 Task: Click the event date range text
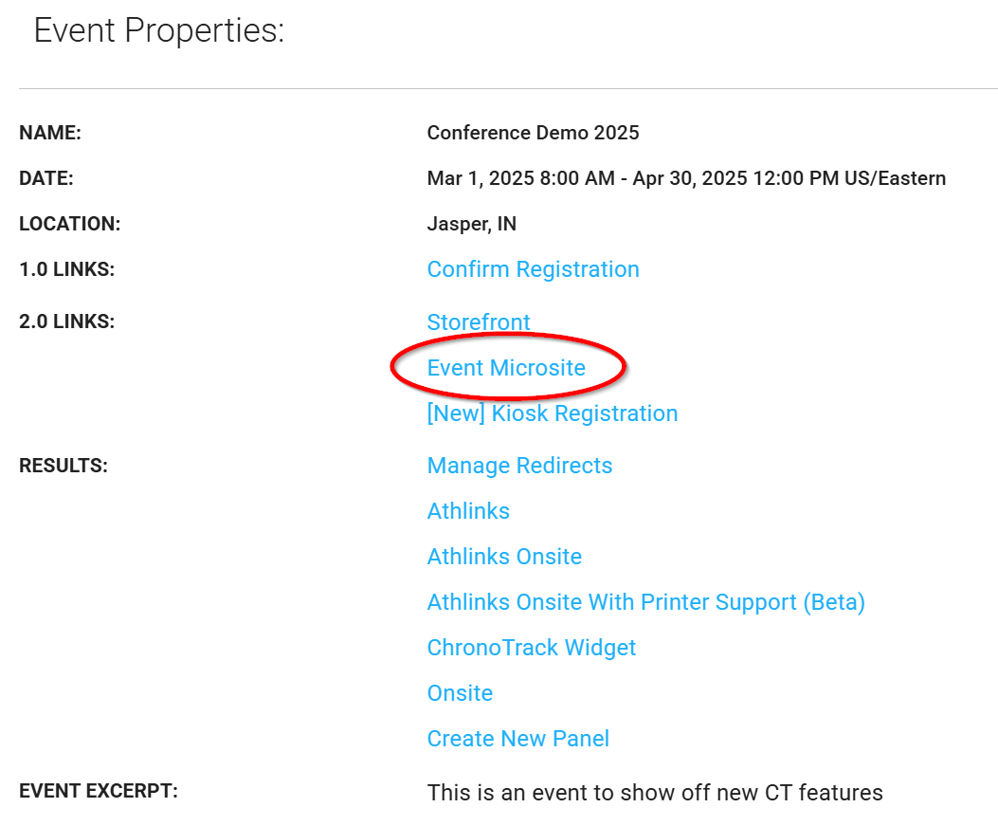[x=686, y=178]
